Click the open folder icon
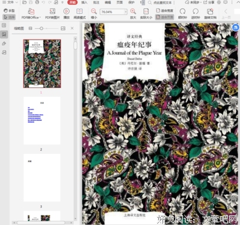The width and height of the screenshot is (240, 225). point(25,2)
